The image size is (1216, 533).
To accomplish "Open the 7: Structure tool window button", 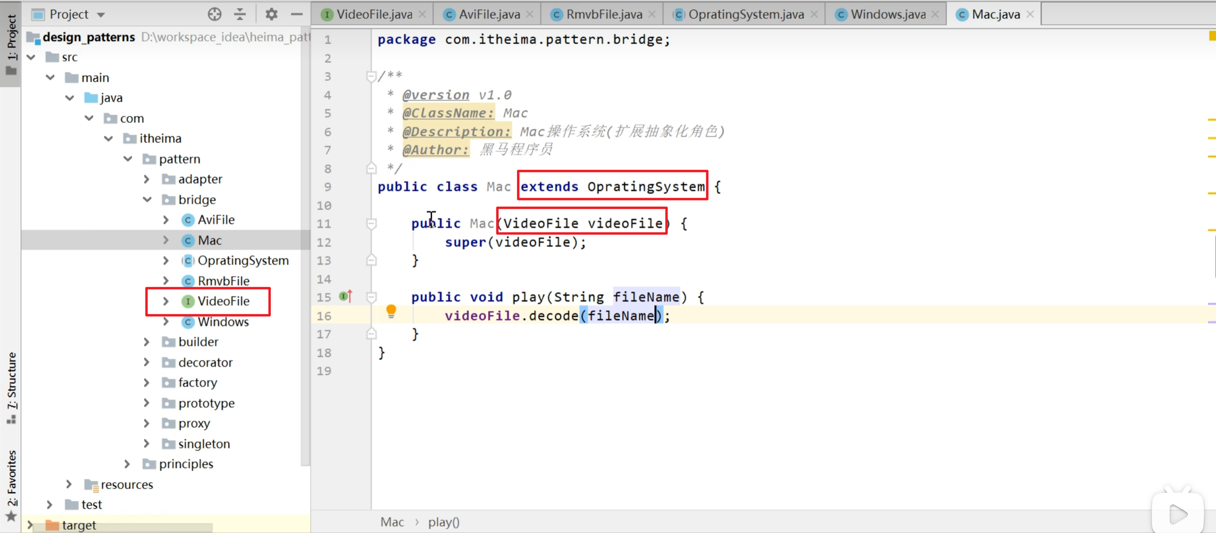I will (x=11, y=388).
